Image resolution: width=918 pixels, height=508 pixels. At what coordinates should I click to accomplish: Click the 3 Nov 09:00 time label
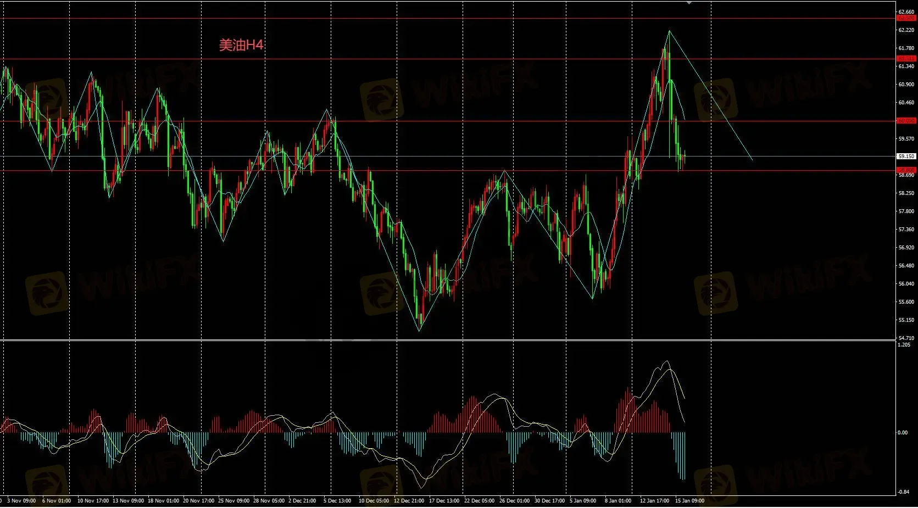click(21, 501)
